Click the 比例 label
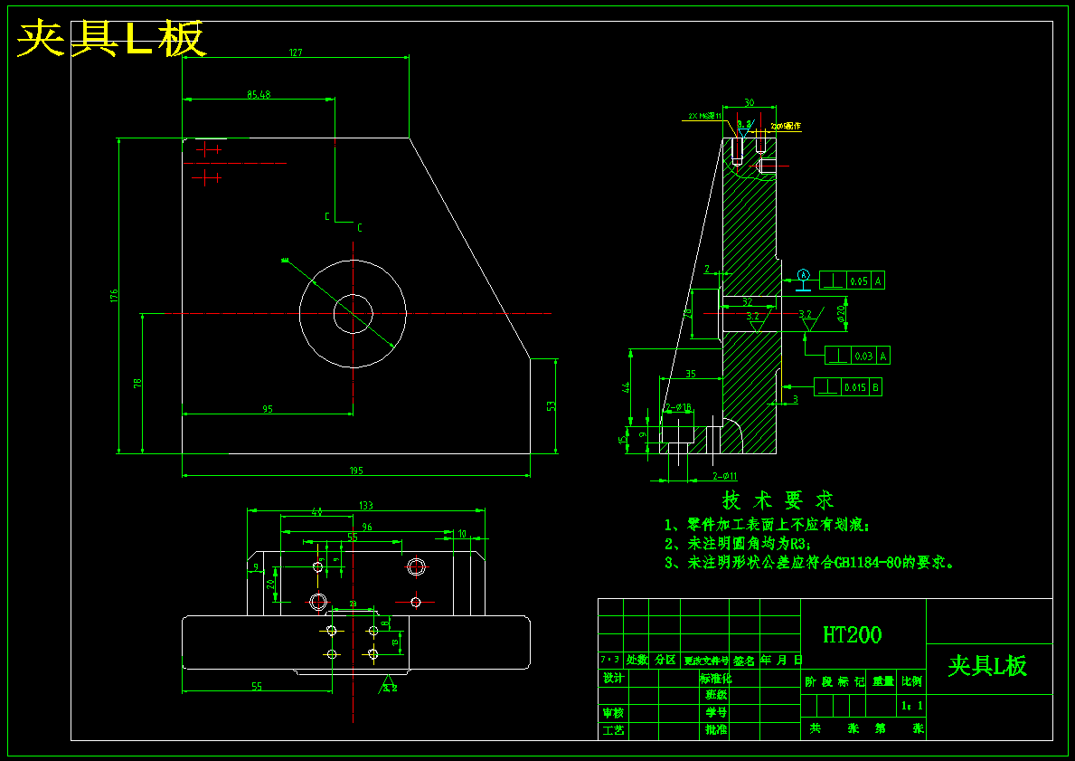1075x761 pixels. (x=912, y=682)
